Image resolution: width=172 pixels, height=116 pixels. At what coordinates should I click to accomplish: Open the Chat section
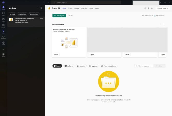pyautogui.click(x=3, y=14)
